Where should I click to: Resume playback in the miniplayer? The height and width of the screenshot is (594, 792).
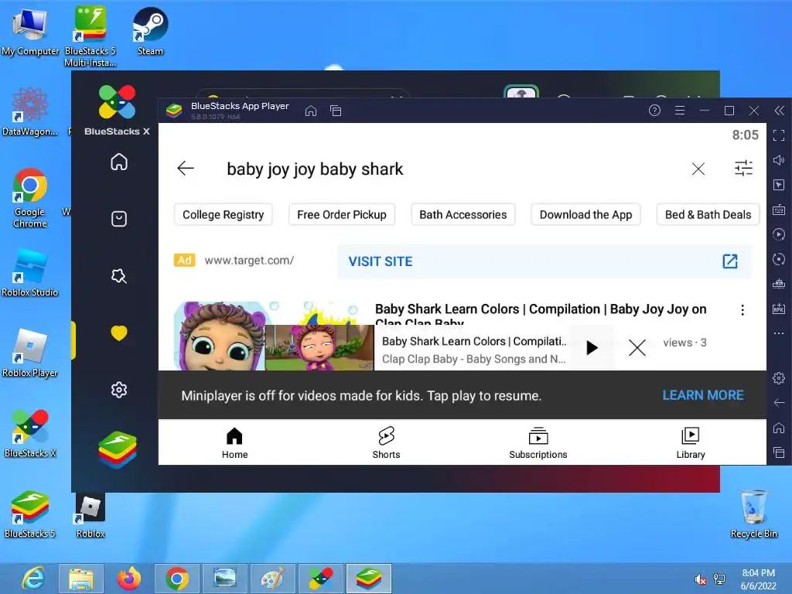pos(592,347)
